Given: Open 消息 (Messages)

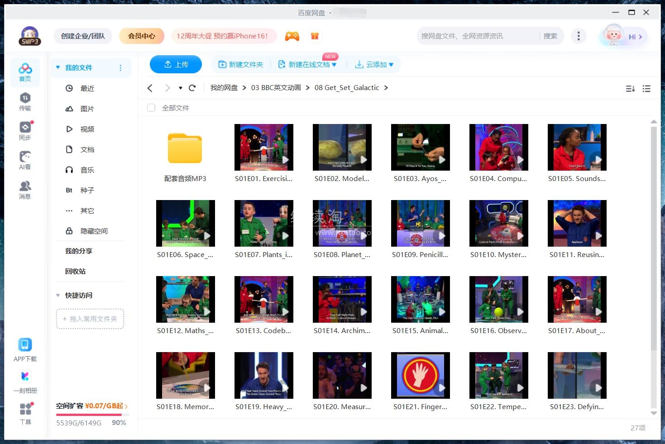Looking at the screenshot, I should point(25,189).
